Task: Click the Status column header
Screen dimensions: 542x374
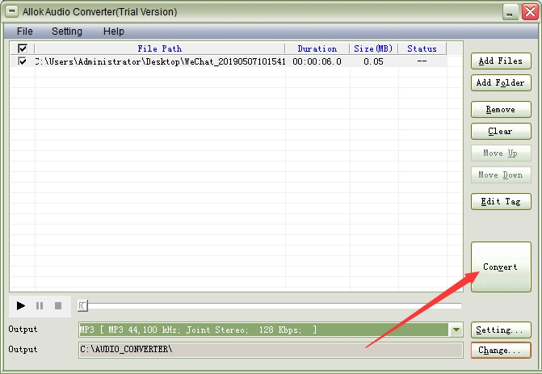Action: click(x=422, y=48)
